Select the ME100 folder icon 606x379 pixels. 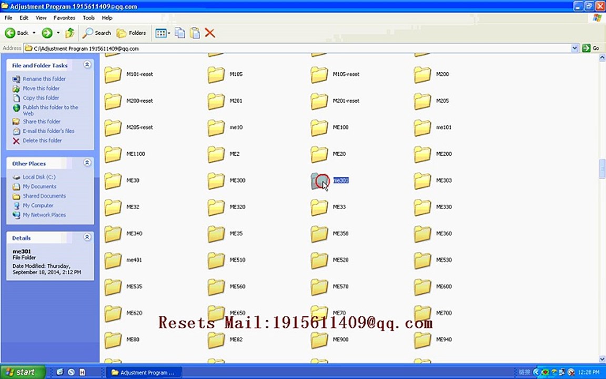(x=319, y=127)
